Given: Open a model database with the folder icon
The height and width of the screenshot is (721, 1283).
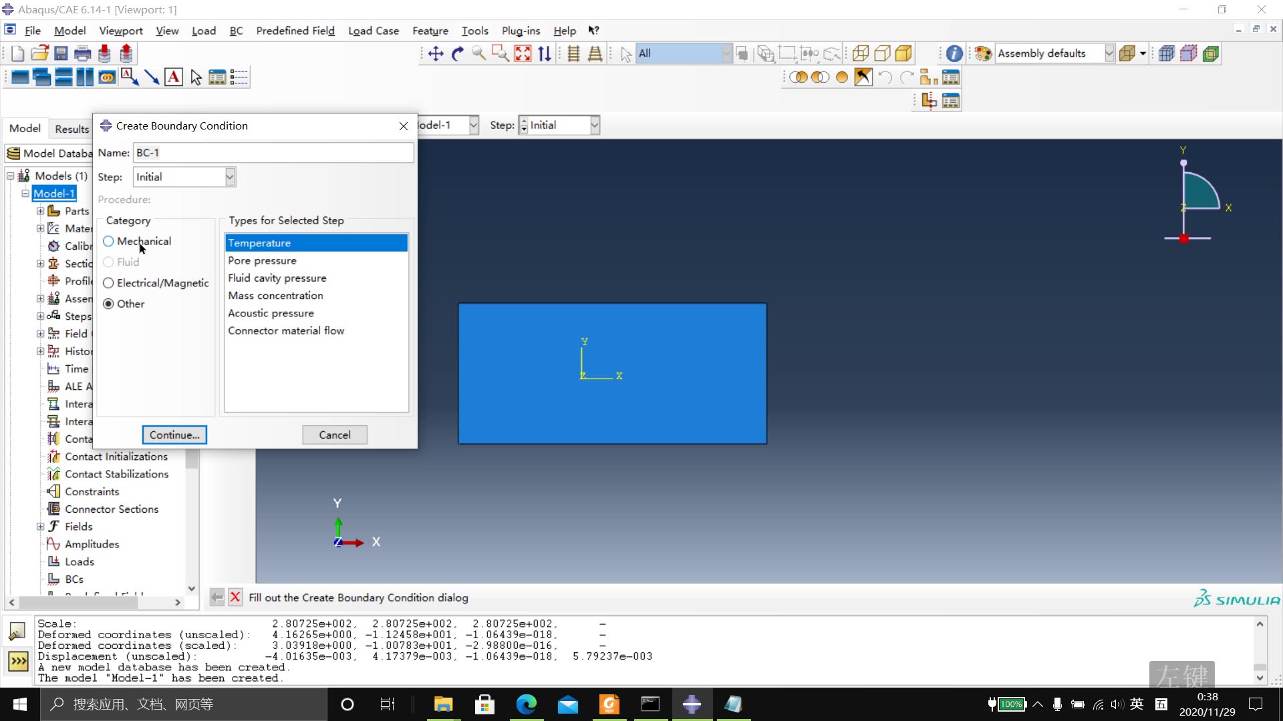Looking at the screenshot, I should click(39, 53).
